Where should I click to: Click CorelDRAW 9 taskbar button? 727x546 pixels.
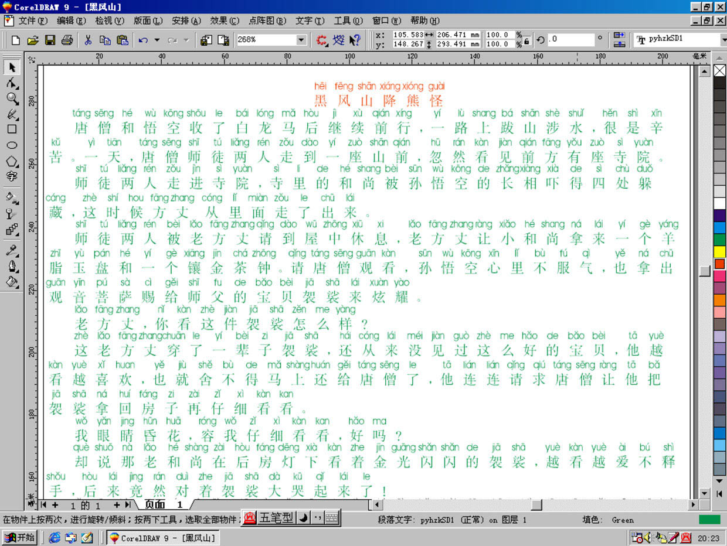(163, 538)
